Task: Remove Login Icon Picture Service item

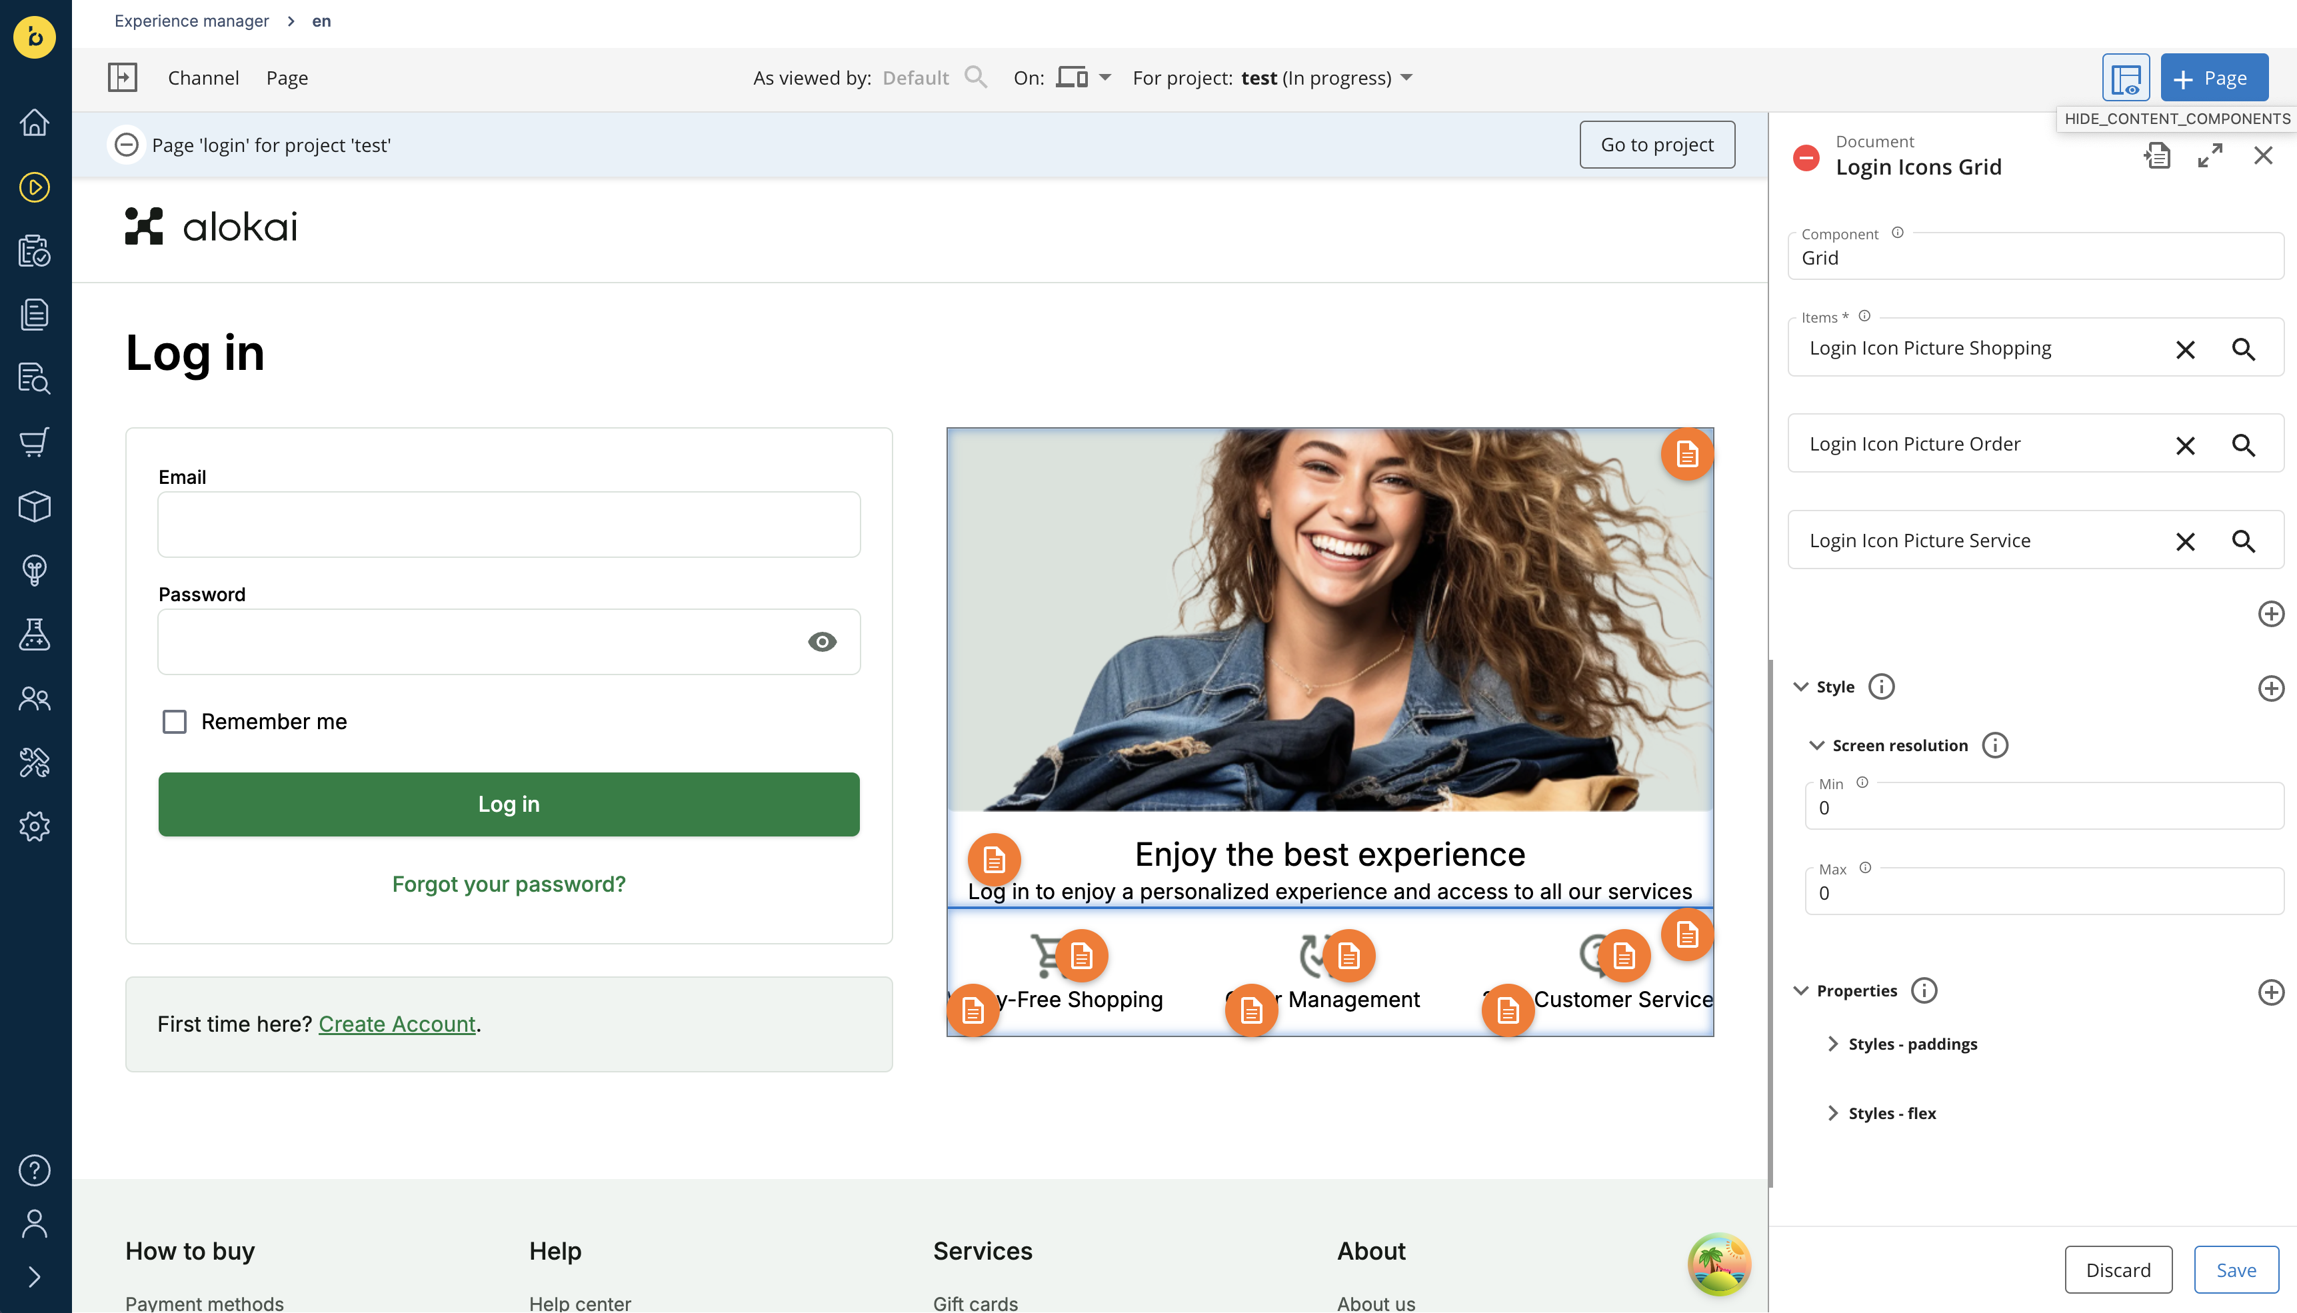Action: (2185, 541)
